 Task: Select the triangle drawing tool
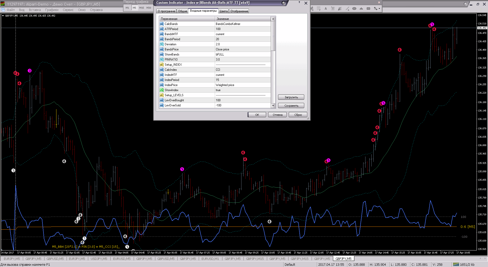click(361, 9)
